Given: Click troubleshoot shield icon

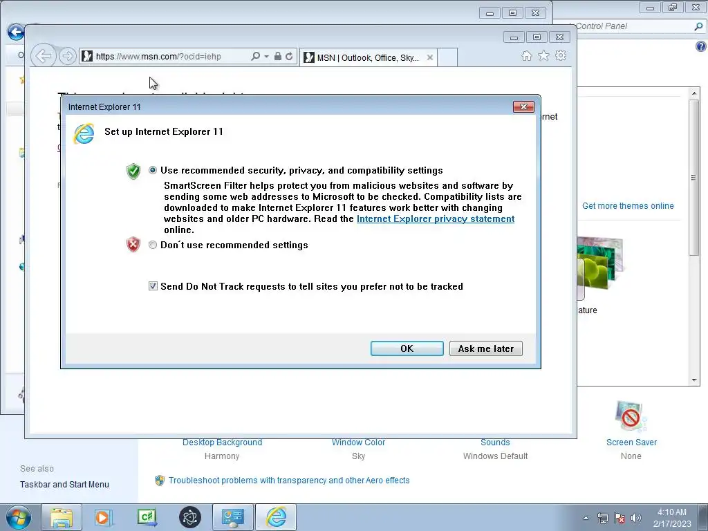Looking at the screenshot, I should [x=160, y=481].
